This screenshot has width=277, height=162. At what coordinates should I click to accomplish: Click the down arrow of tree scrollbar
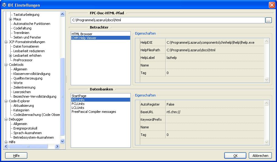(x=62, y=141)
